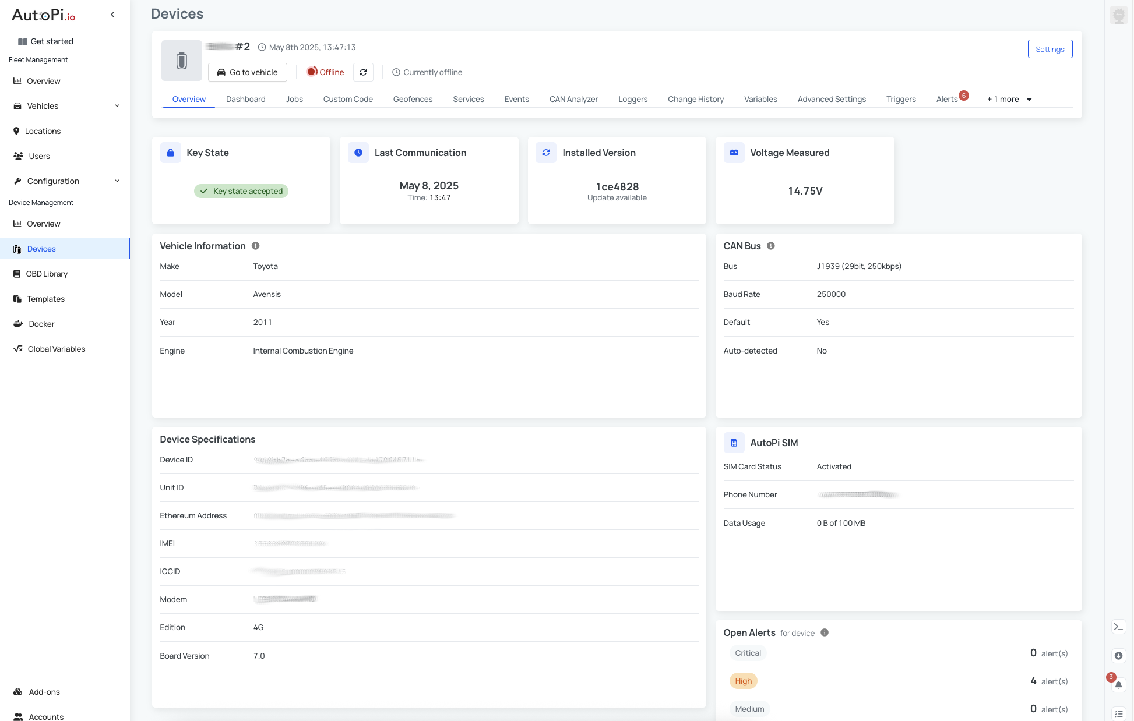Click the Key state accepted badge
This screenshot has width=1134, height=721.
(241, 191)
